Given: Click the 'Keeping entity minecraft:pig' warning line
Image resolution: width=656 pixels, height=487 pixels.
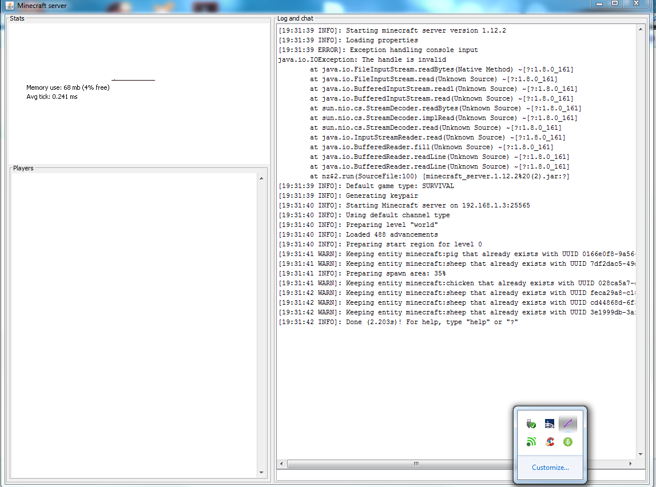Looking at the screenshot, I should pos(457,254).
